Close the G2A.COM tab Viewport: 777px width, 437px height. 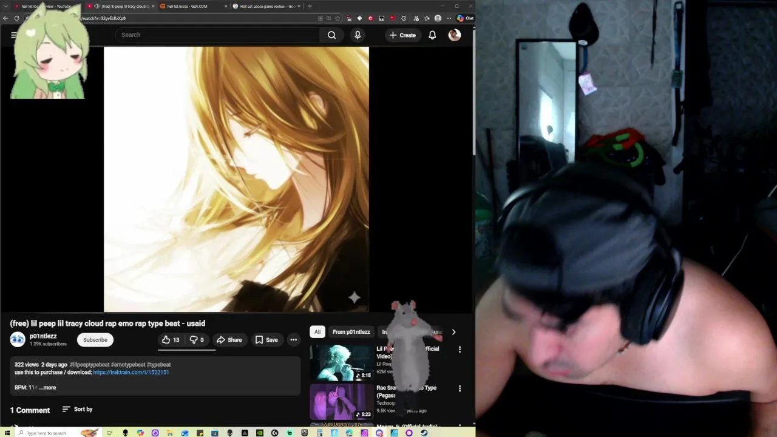(x=226, y=6)
